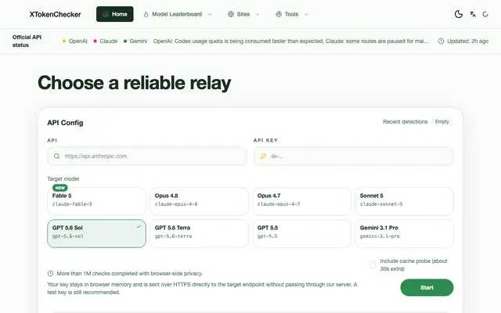The width and height of the screenshot is (501, 313).
Task: Click 'More than 1M checks completed' text
Action: click(130, 274)
